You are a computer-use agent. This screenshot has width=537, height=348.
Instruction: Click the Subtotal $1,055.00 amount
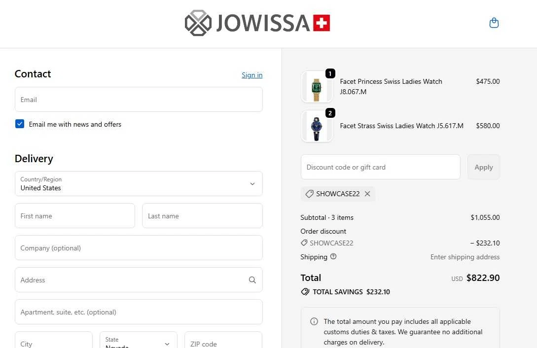tap(485, 217)
